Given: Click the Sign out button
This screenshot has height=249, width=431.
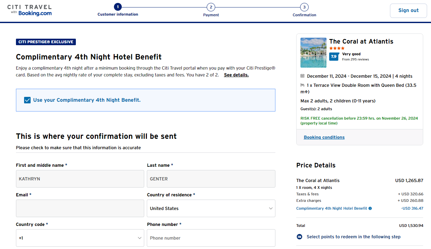Looking at the screenshot, I should pyautogui.click(x=408, y=10).
